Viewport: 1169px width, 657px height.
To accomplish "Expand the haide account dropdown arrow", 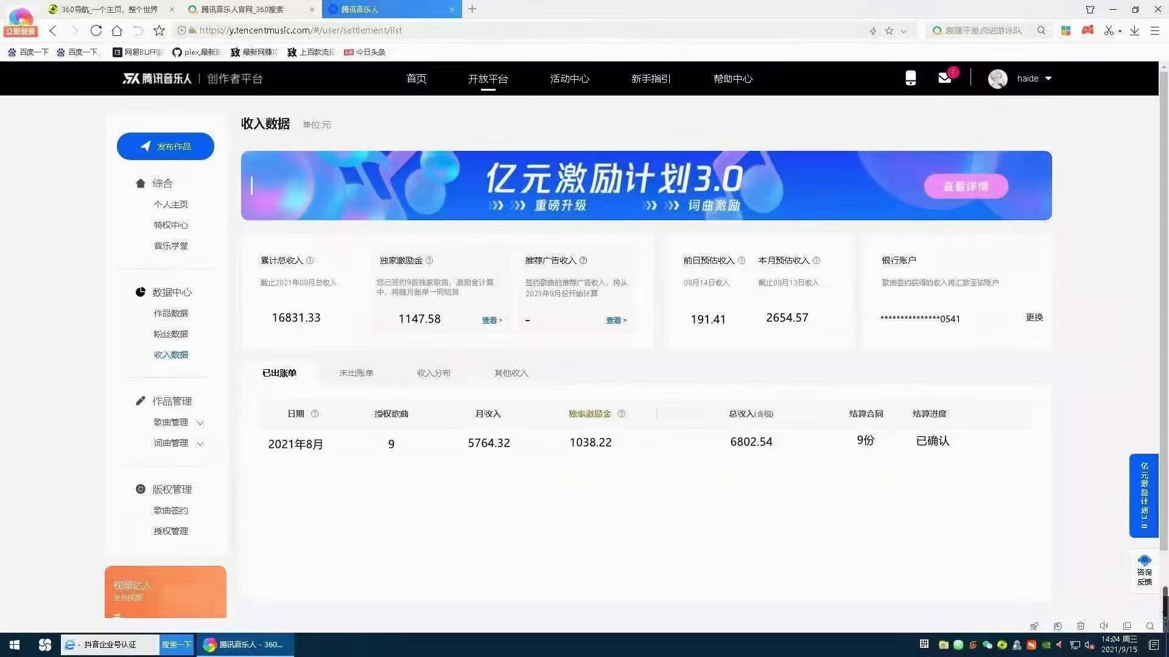I will [x=1048, y=78].
